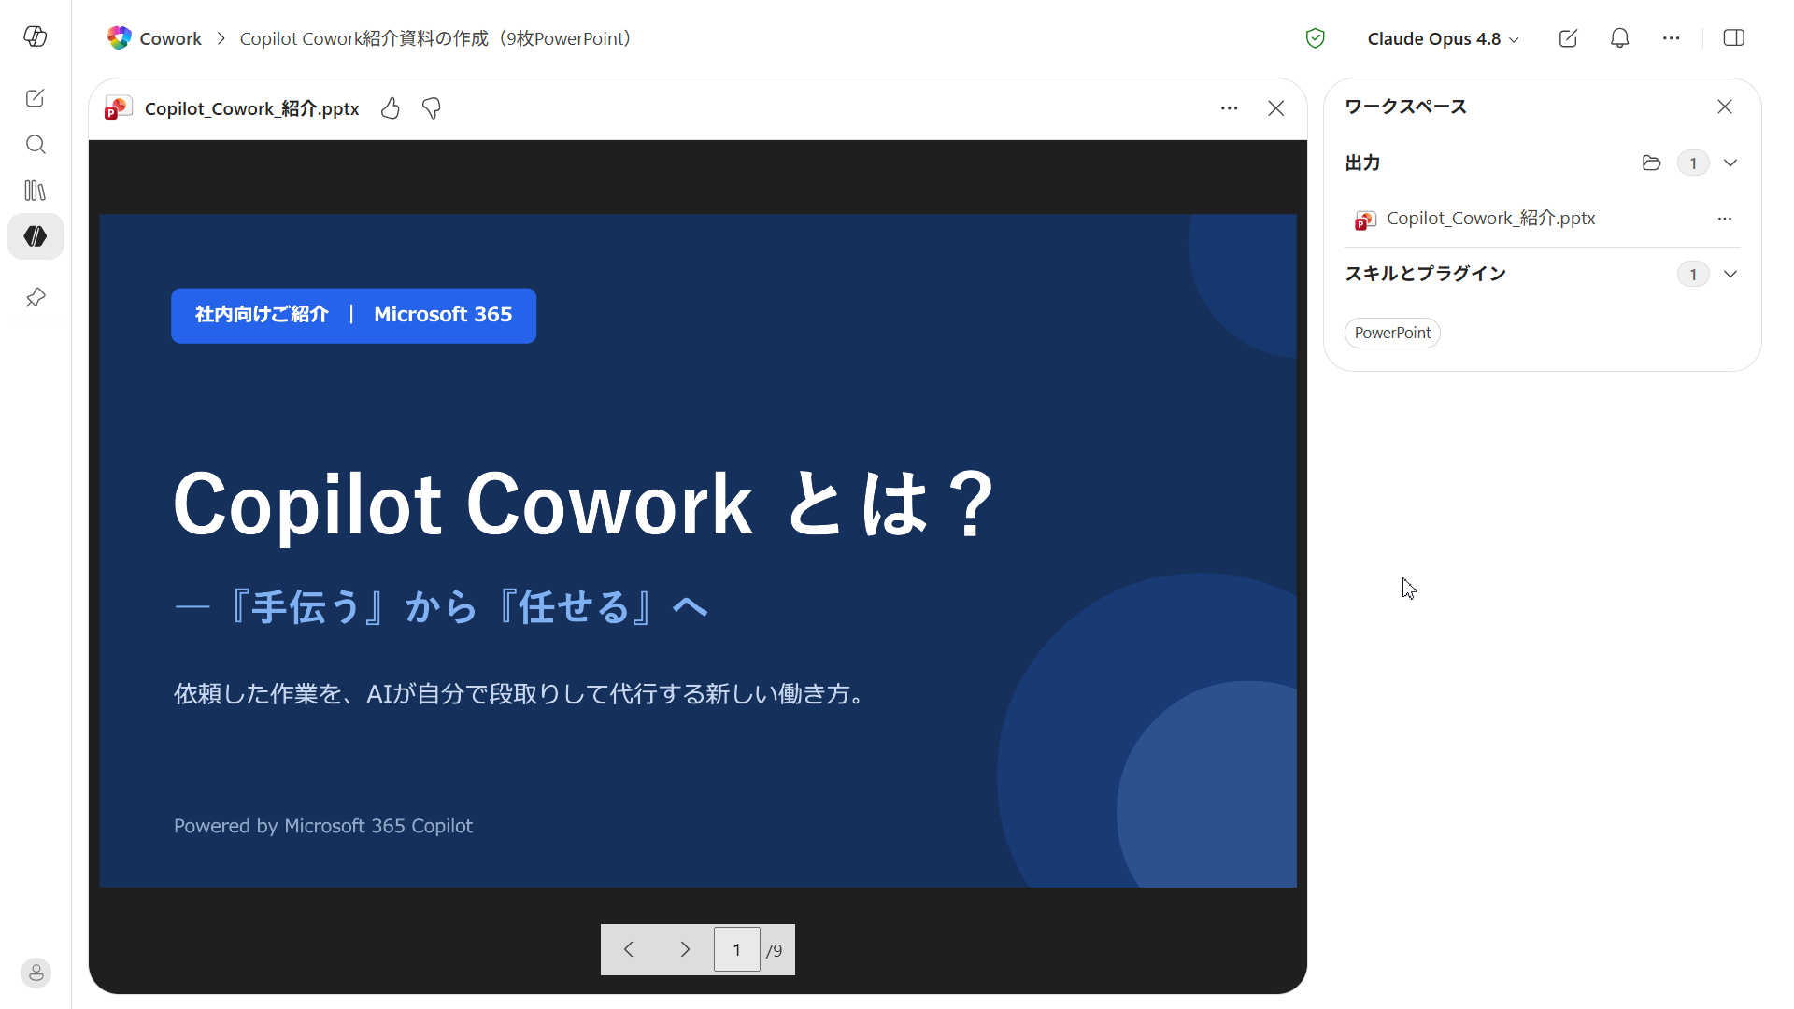Open notifications bell
Viewport: 1794px width, 1009px height.
click(1619, 38)
